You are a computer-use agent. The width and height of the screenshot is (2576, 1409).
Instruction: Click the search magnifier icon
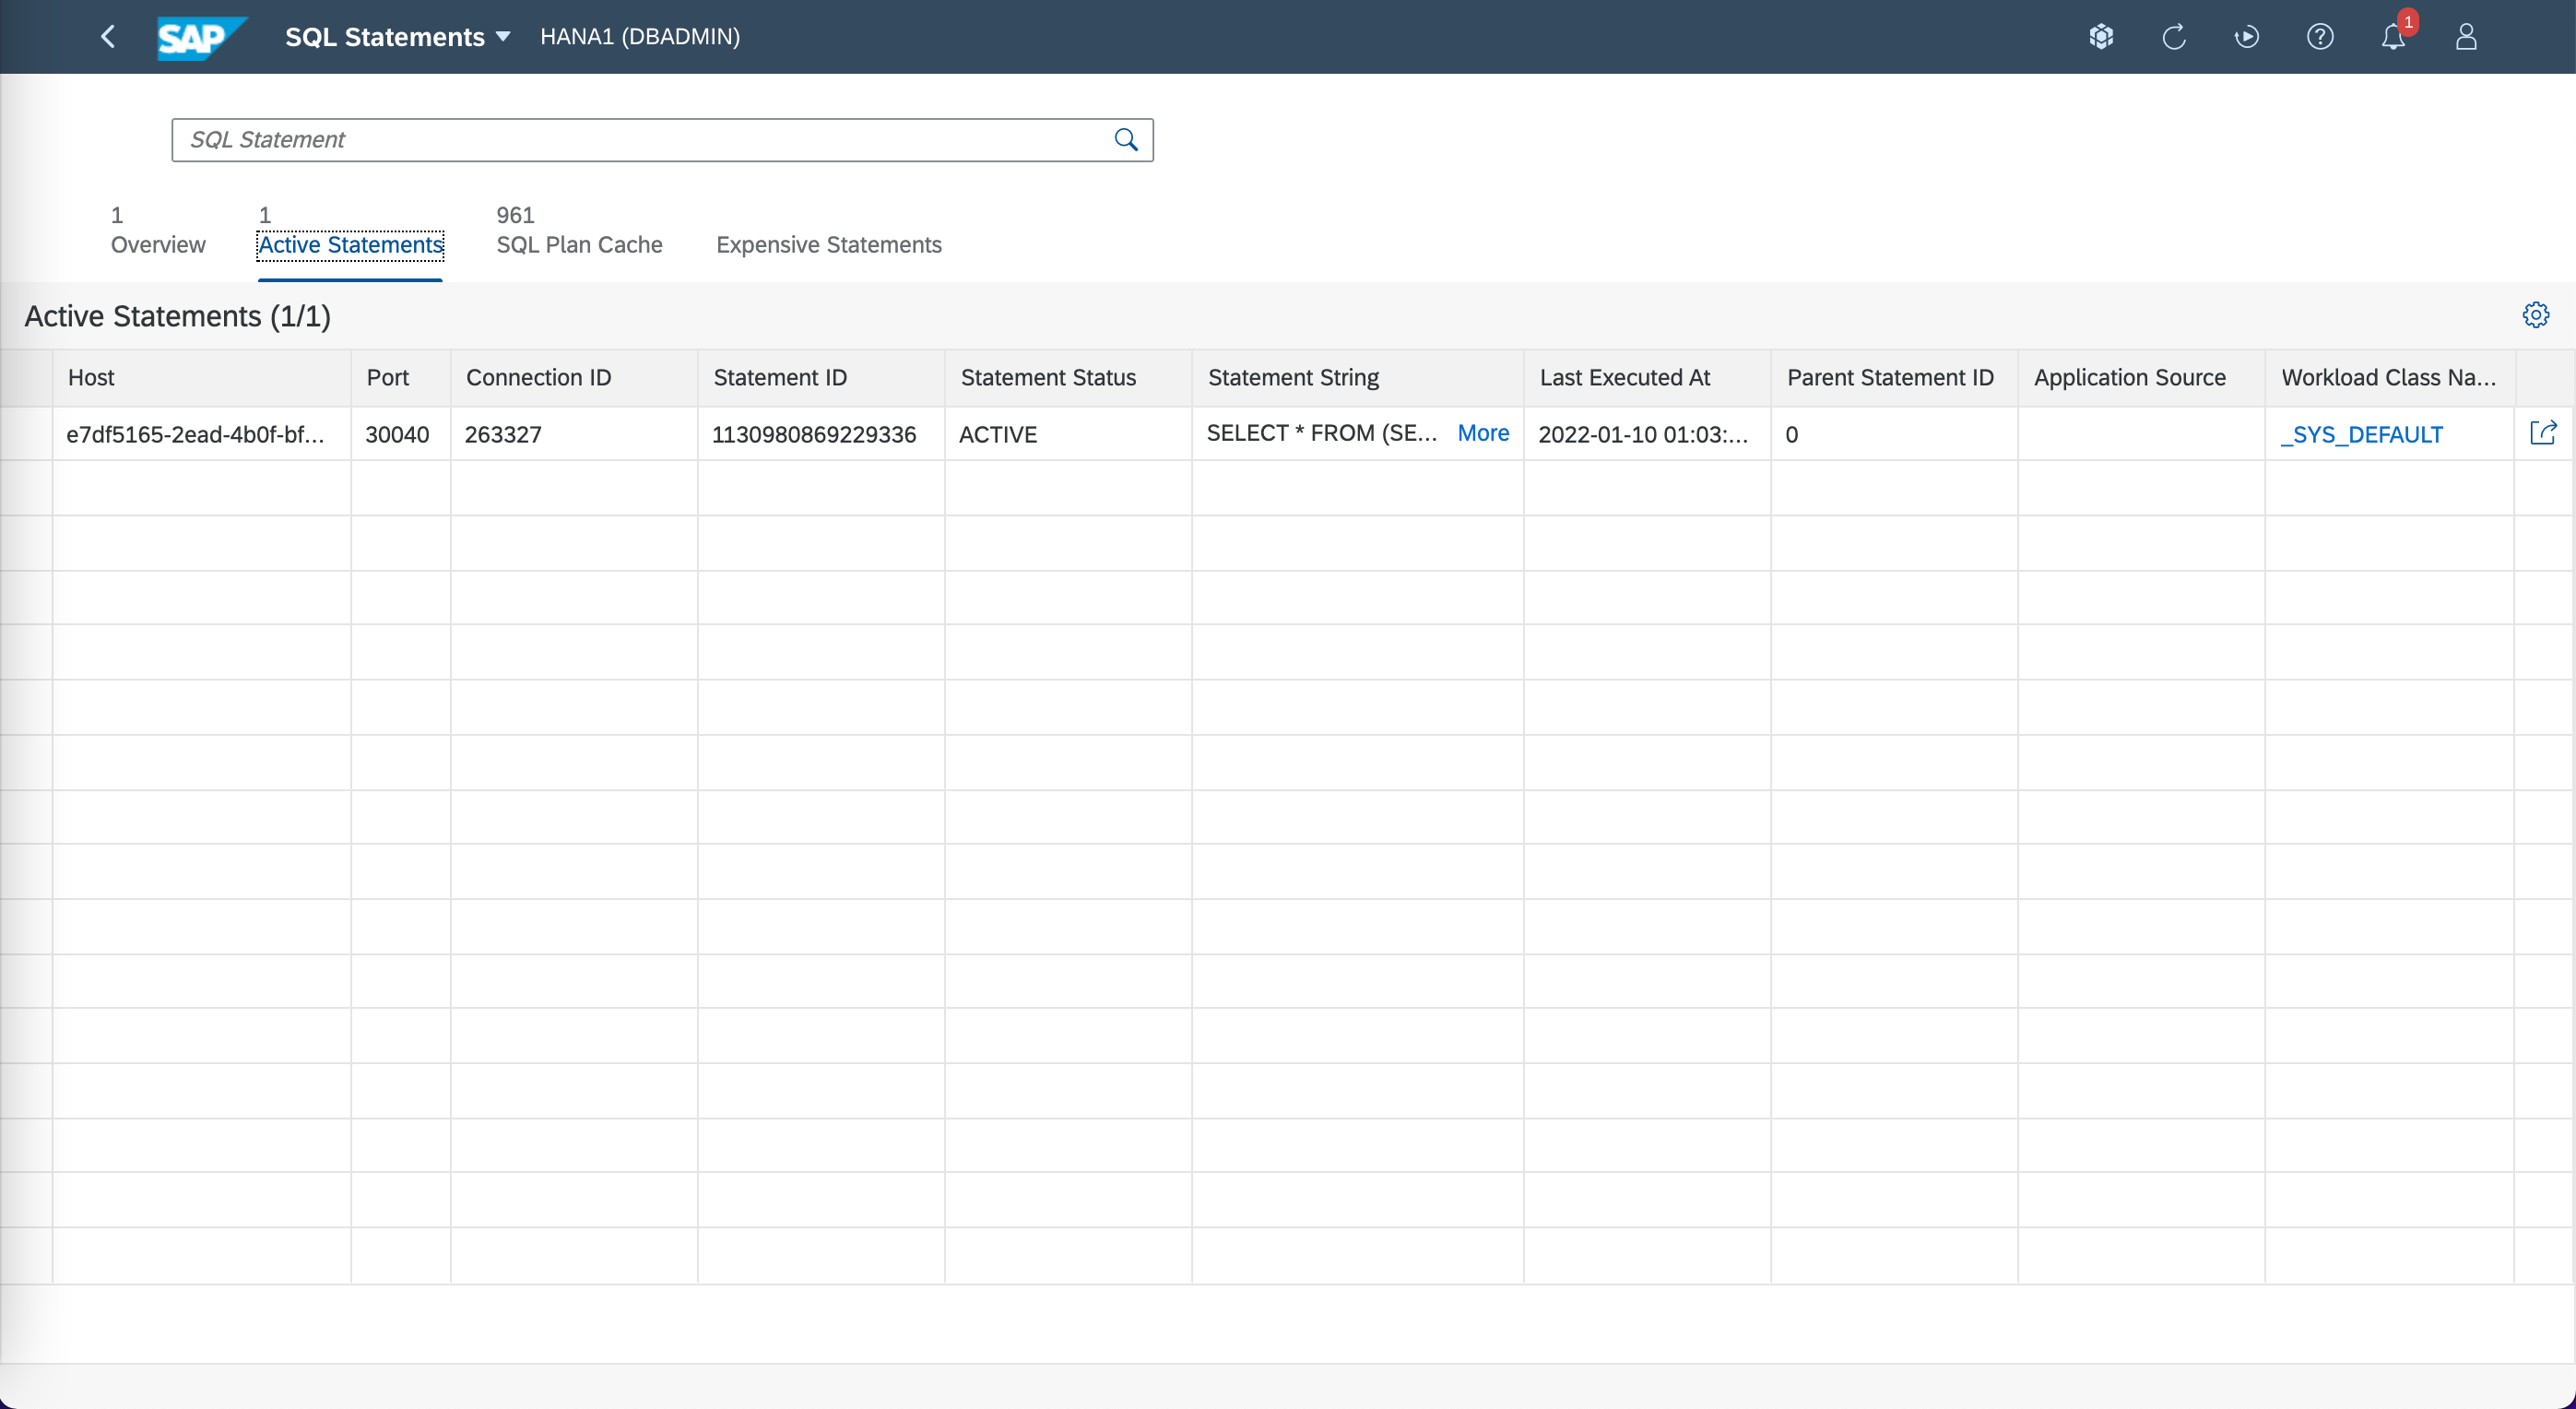coord(1126,140)
